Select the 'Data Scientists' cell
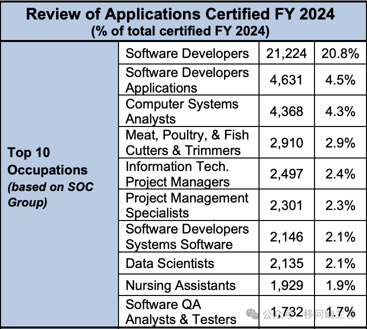Viewport: 367px width, 329px height. 170,263
